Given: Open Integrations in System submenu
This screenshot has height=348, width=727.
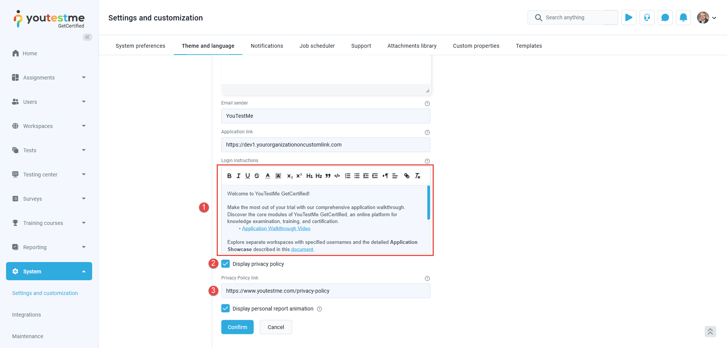Looking at the screenshot, I should click(27, 315).
